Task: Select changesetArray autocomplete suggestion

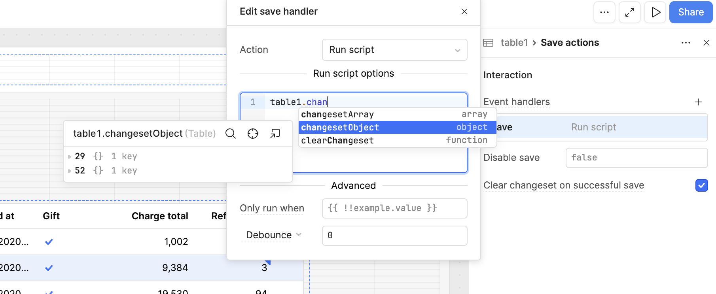Action: (337, 115)
